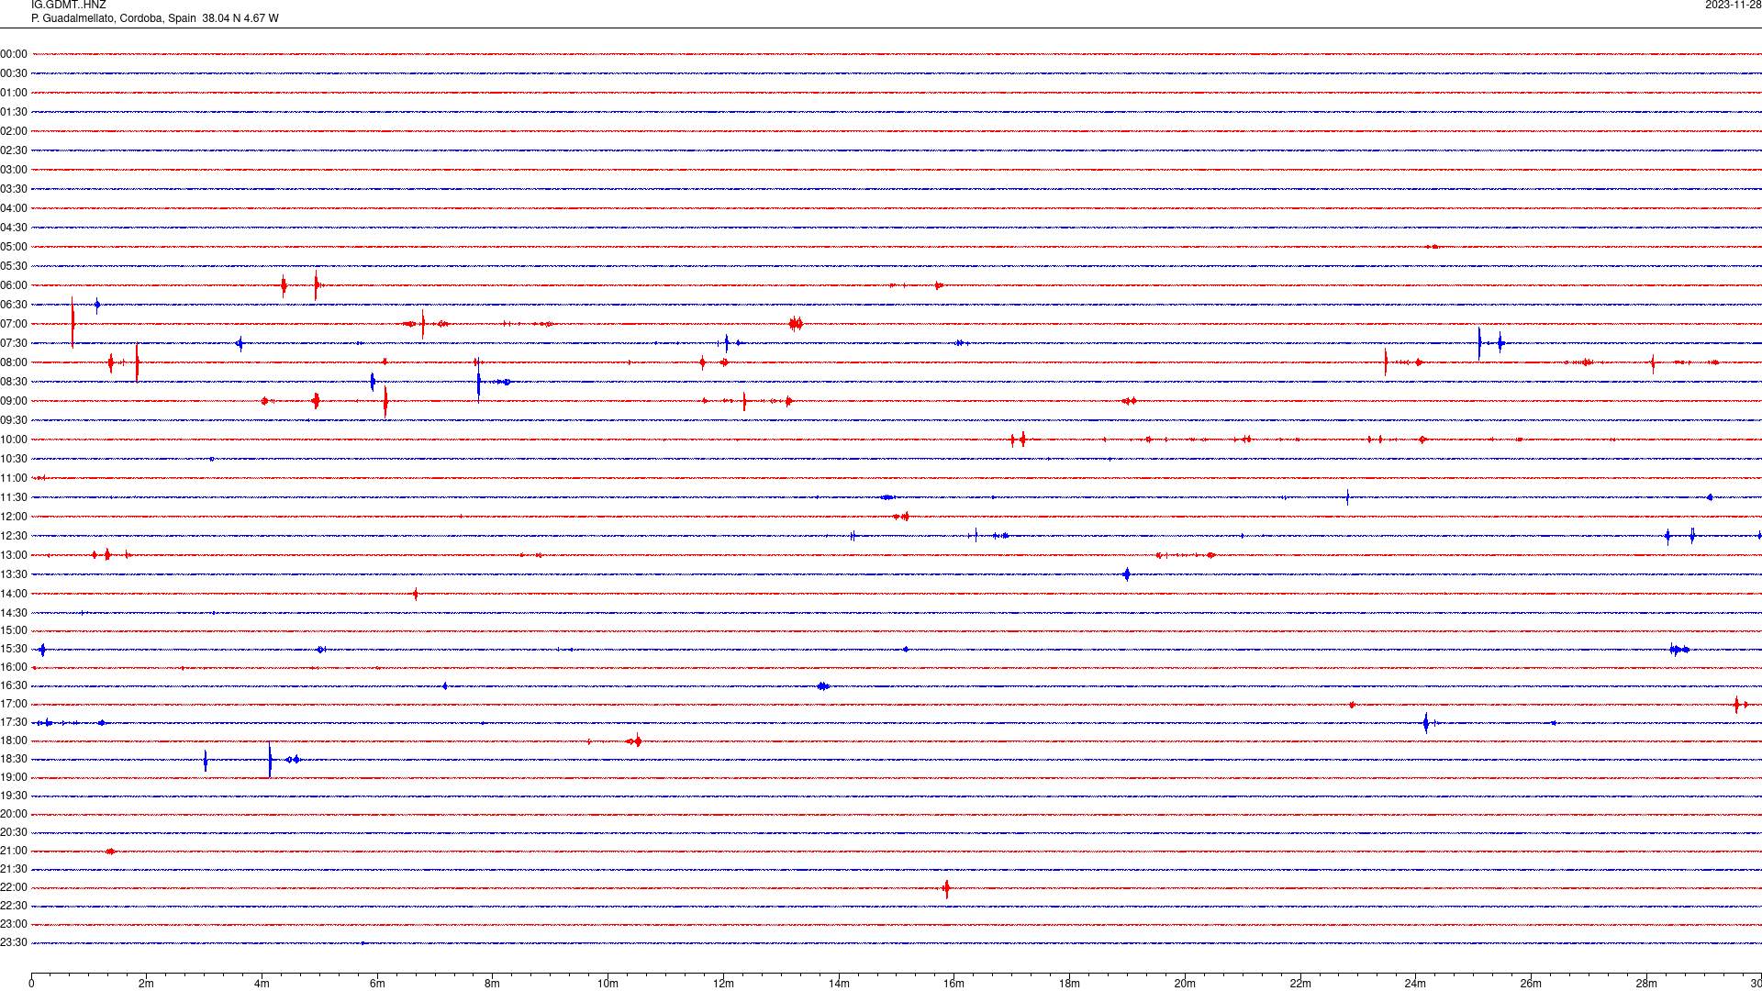Click the 4m tick on time axis
The image size is (1762, 991).
(x=262, y=984)
